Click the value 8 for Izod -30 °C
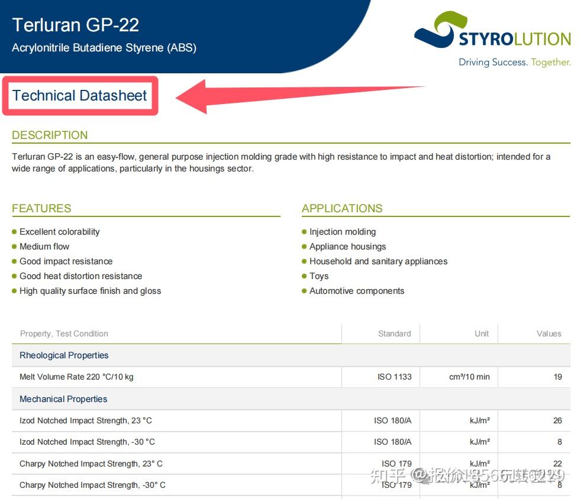Viewport: 580px width, 499px height. tap(560, 442)
